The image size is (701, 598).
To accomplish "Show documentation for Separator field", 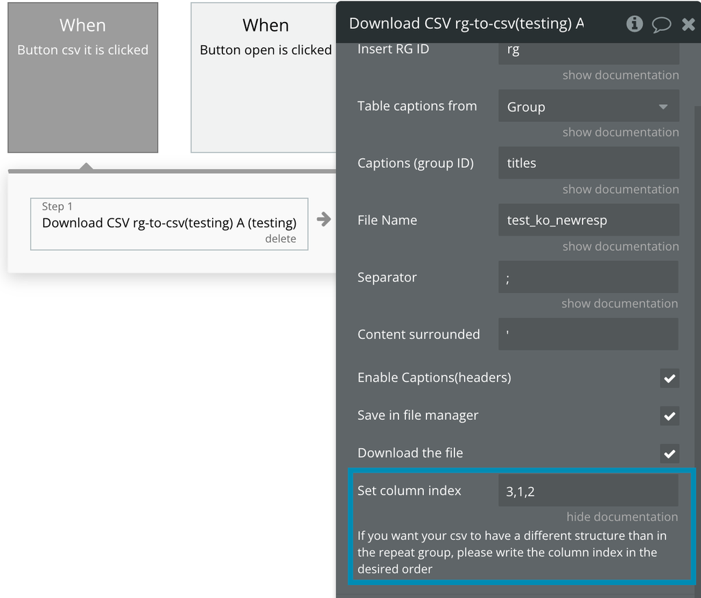I will click(620, 303).
